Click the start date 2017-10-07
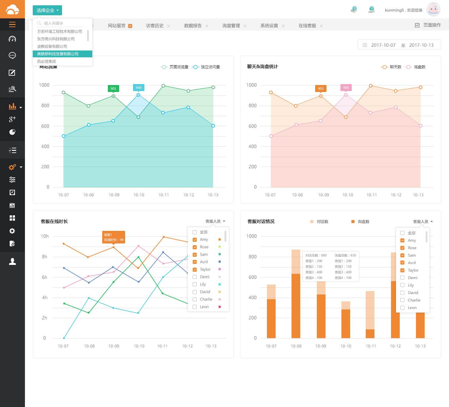This screenshot has width=449, height=407. click(383, 45)
